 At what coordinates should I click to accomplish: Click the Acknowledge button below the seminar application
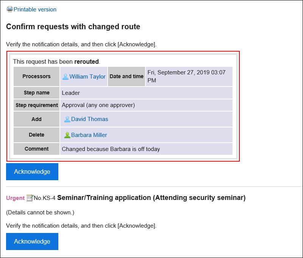click(x=32, y=242)
